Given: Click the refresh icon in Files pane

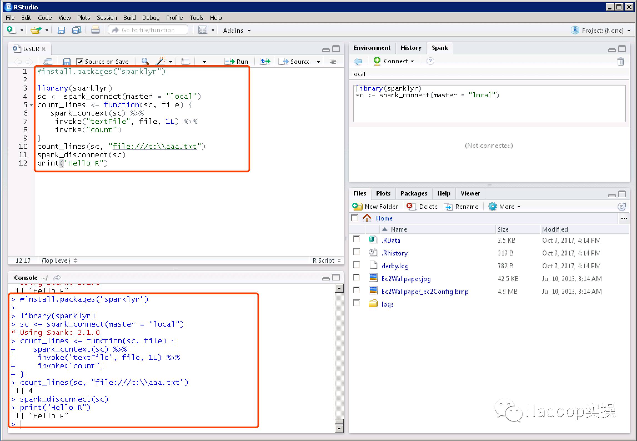Looking at the screenshot, I should point(621,207).
